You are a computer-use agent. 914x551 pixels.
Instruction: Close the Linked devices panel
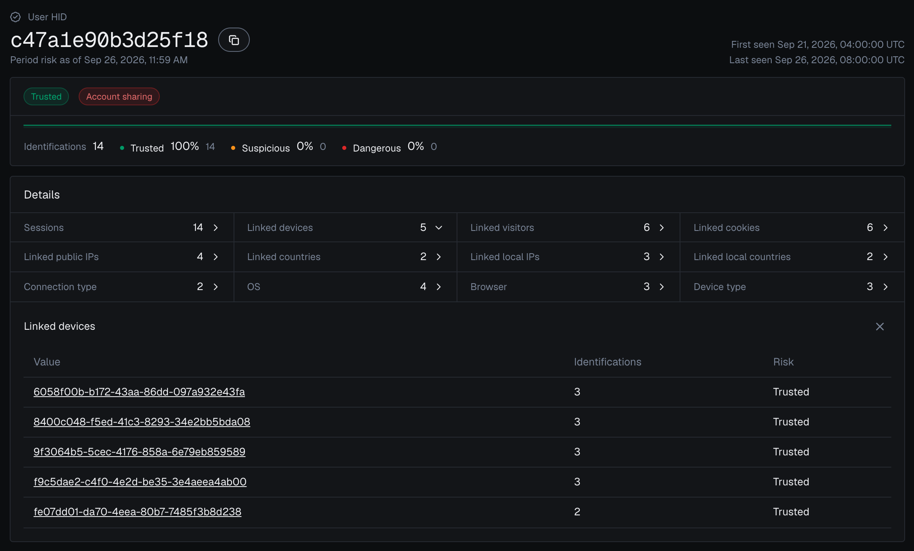(880, 327)
